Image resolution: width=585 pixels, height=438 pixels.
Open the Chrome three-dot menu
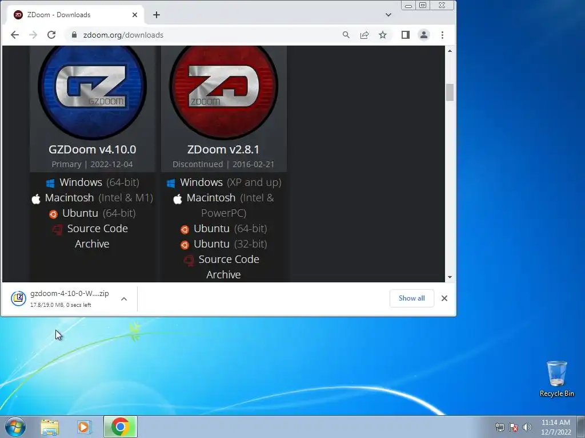(443, 35)
